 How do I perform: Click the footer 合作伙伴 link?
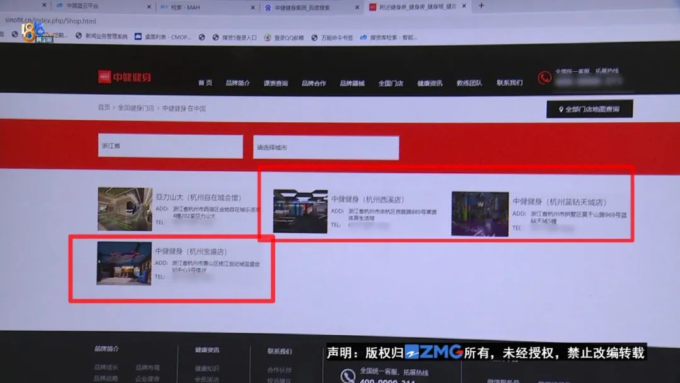[x=280, y=370]
